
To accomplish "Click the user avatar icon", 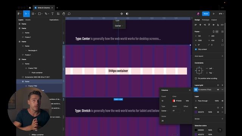I will point(198,14).
